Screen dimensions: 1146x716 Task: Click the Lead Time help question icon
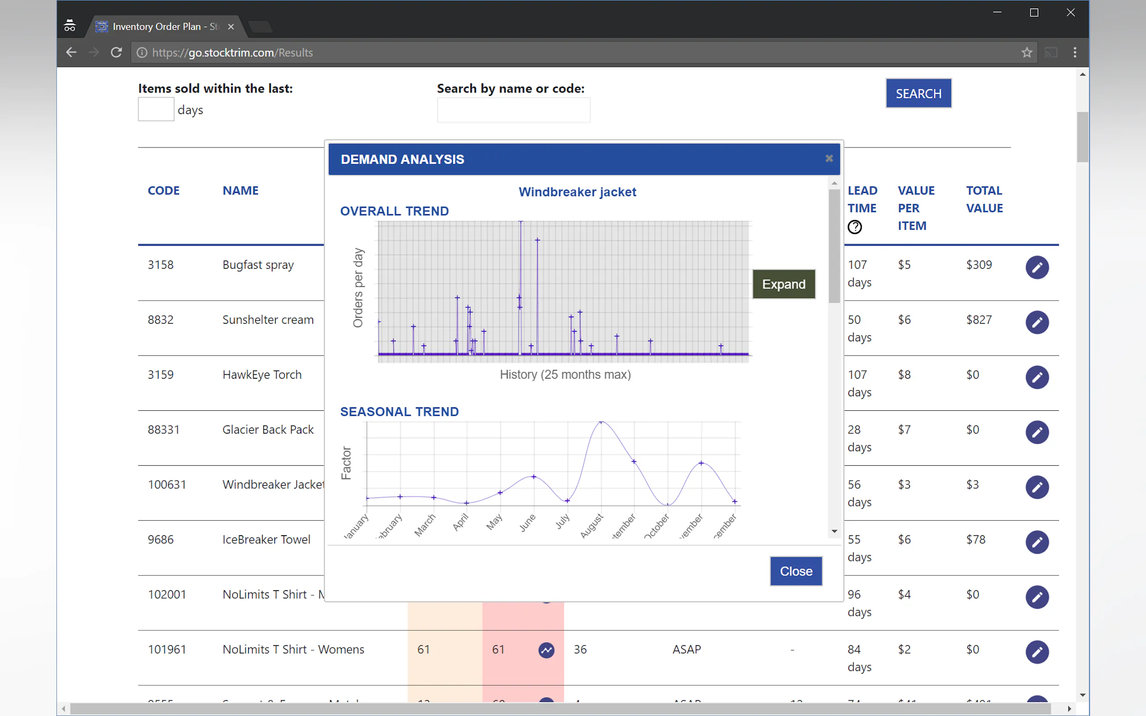click(x=854, y=227)
